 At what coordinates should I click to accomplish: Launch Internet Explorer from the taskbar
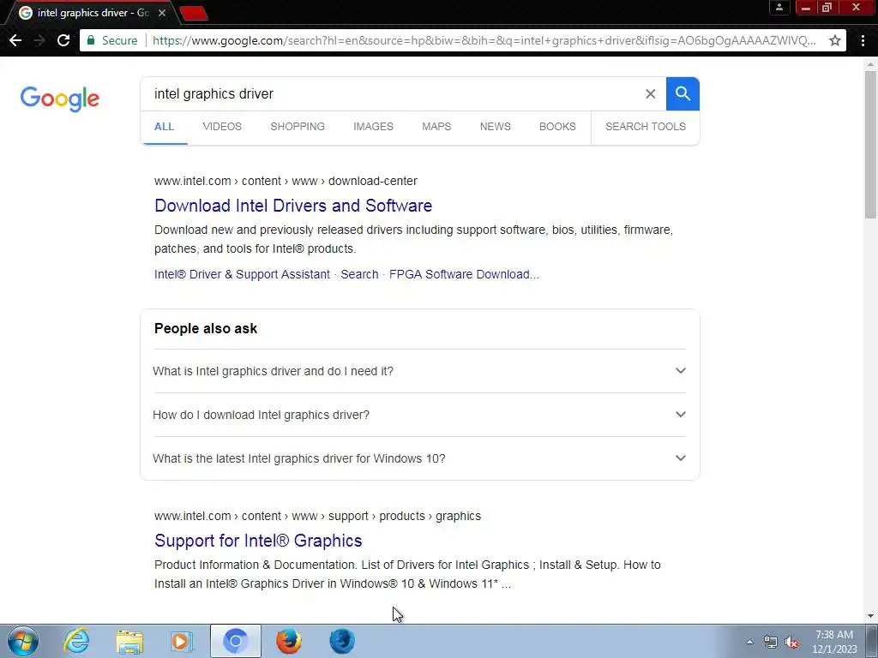(76, 641)
